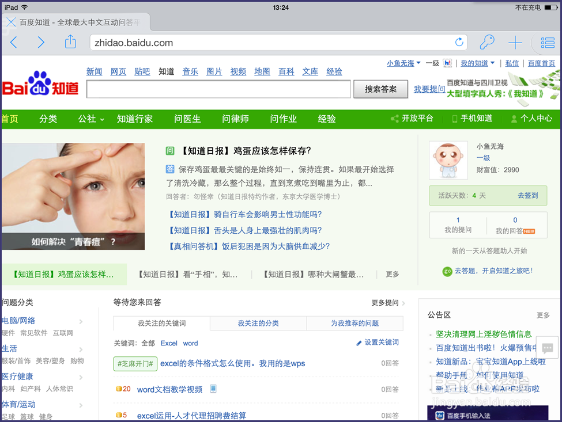Expand 体育/运动 category arrow

tap(81, 405)
